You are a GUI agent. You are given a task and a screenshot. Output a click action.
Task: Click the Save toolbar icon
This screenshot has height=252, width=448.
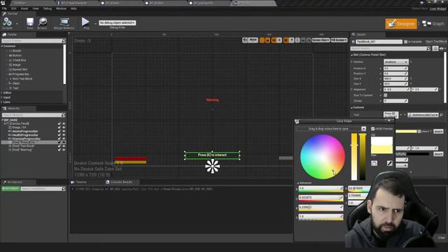coord(29,23)
